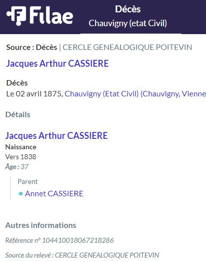The height and width of the screenshot is (262, 206).
Task: Click the Autres informations section heading
Action: click(40, 225)
